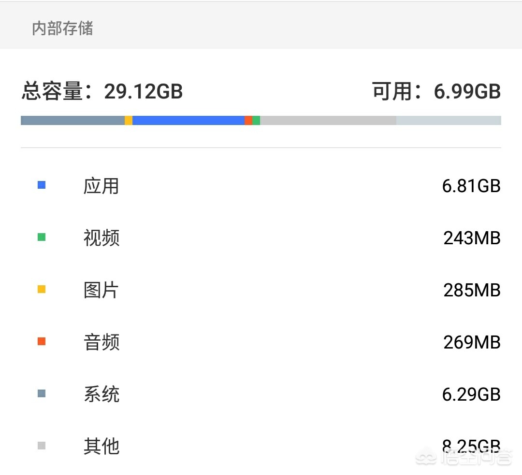Image resolution: width=522 pixels, height=475 pixels.
Task: Click the 系统 storage entry
Action: (261, 394)
